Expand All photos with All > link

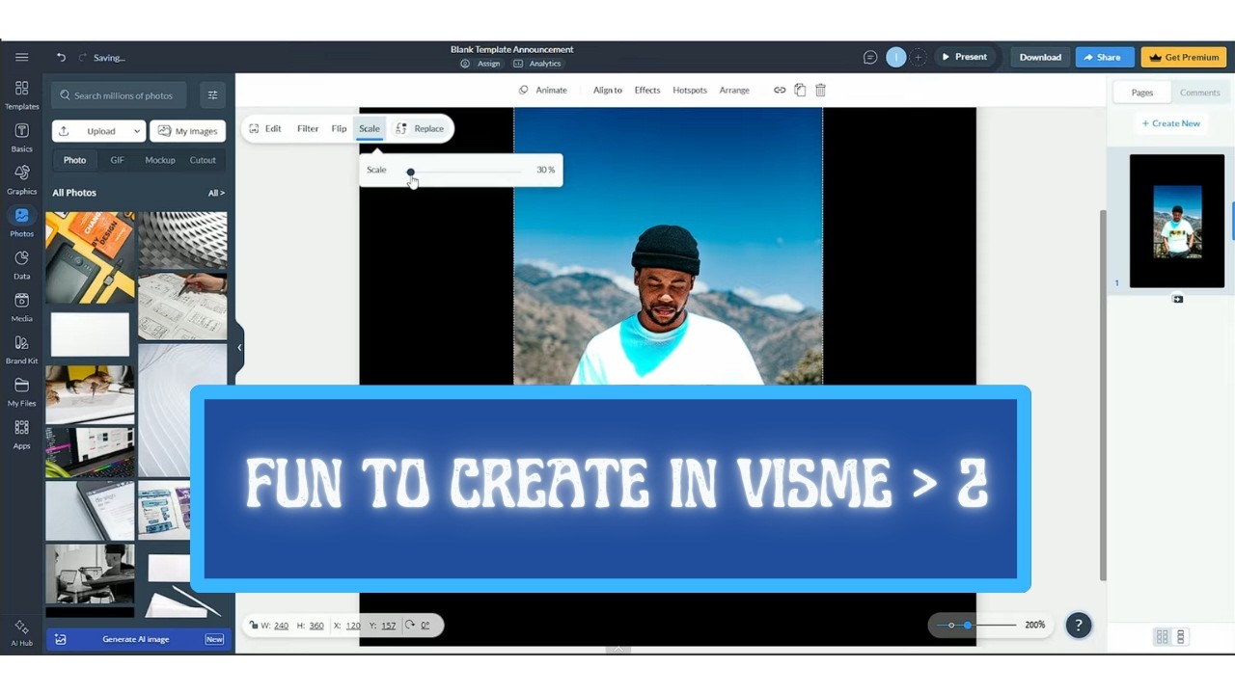[x=216, y=193]
